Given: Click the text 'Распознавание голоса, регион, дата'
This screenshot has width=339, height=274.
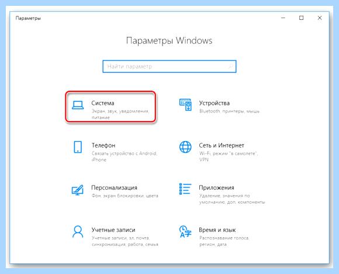Looking at the screenshot, I should point(224,241).
